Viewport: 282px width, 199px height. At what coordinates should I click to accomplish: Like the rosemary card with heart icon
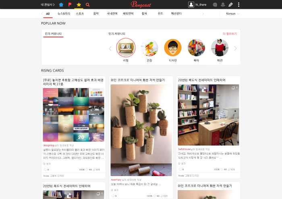(x=154, y=196)
